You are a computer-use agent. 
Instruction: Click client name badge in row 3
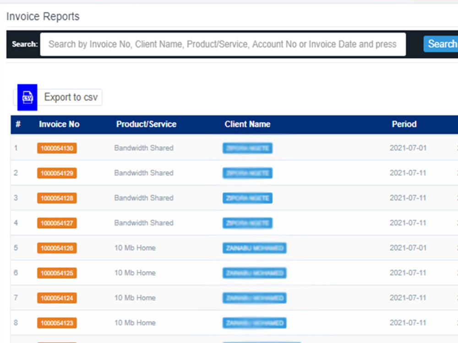(x=247, y=198)
